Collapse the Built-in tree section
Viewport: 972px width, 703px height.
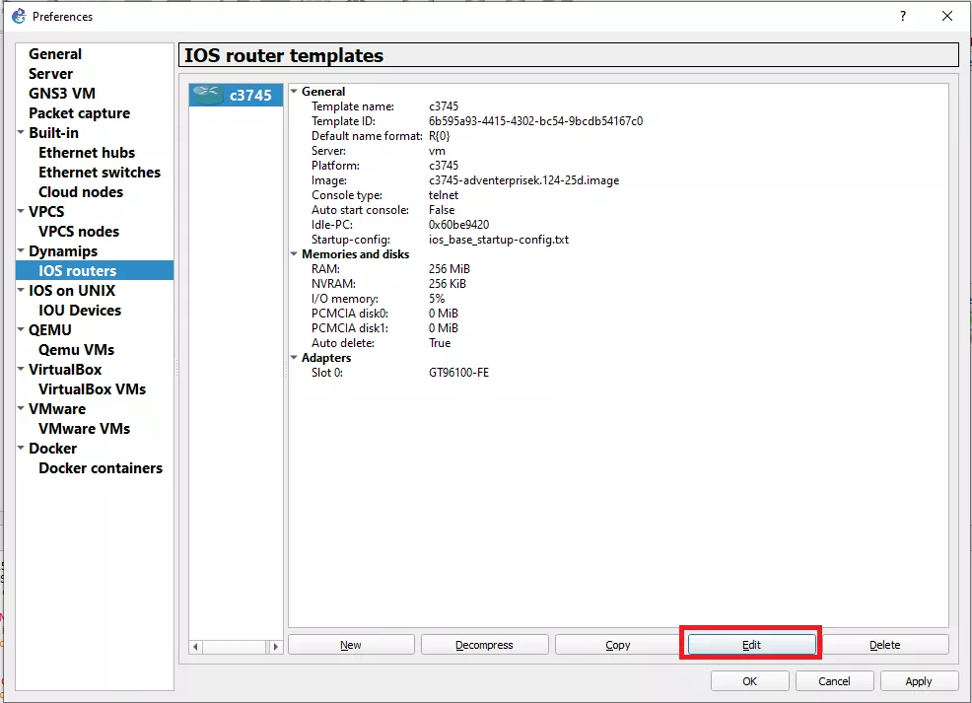(21, 133)
